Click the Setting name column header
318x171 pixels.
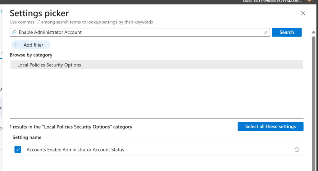click(27, 137)
